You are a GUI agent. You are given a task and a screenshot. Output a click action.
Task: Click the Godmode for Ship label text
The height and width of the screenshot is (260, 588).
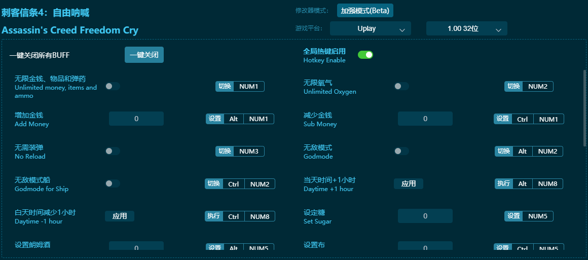[x=42, y=189]
